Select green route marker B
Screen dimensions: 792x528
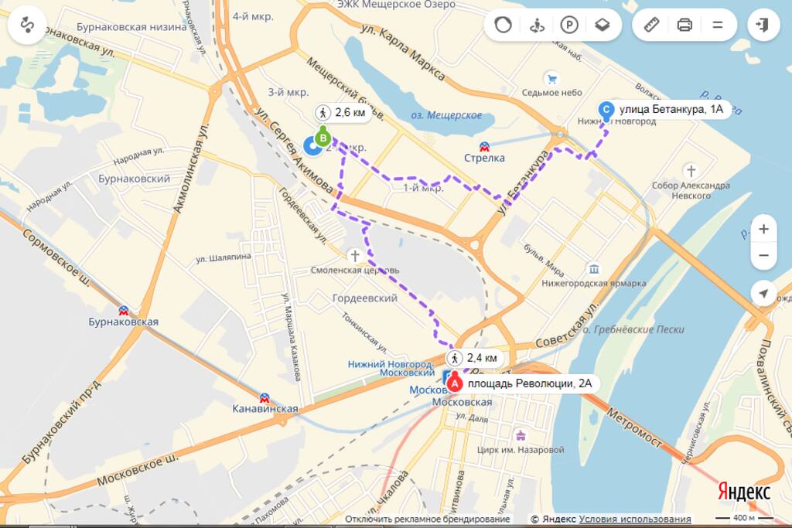click(323, 137)
